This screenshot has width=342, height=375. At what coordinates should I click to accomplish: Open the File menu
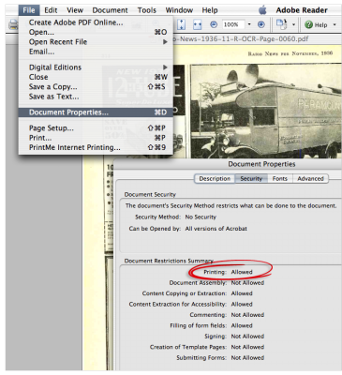pyautogui.click(x=29, y=10)
